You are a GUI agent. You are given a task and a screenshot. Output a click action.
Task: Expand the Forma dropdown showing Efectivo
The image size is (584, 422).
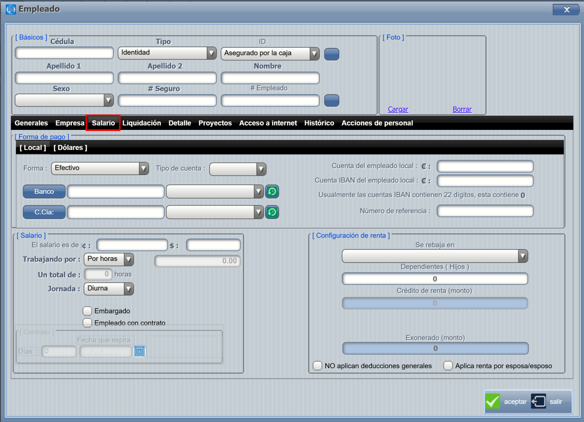[100, 168]
